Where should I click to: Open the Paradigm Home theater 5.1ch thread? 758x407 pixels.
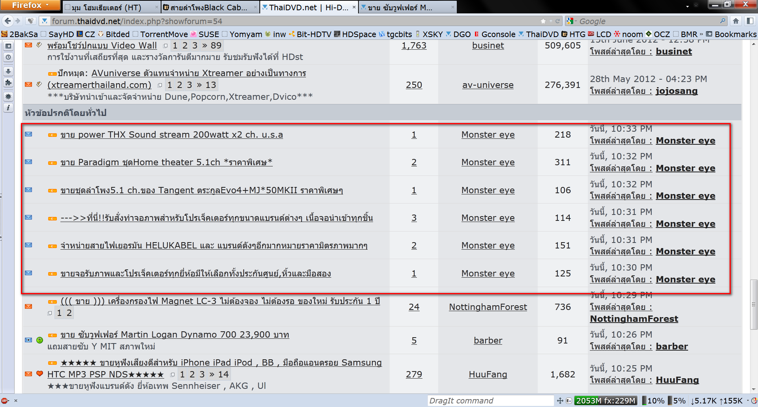click(166, 162)
